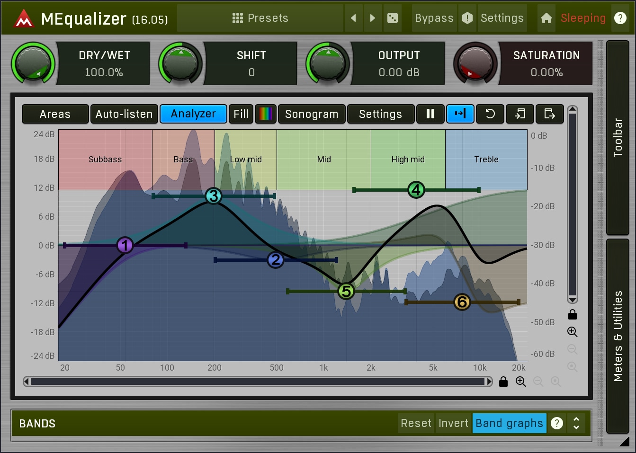Select band 5 node
The width and height of the screenshot is (636, 453).
point(346,291)
